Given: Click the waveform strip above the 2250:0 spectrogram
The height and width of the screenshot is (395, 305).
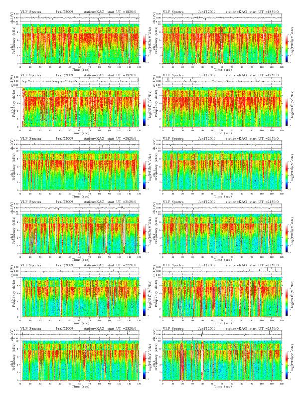Looking at the screenshot, I should coord(222,271).
